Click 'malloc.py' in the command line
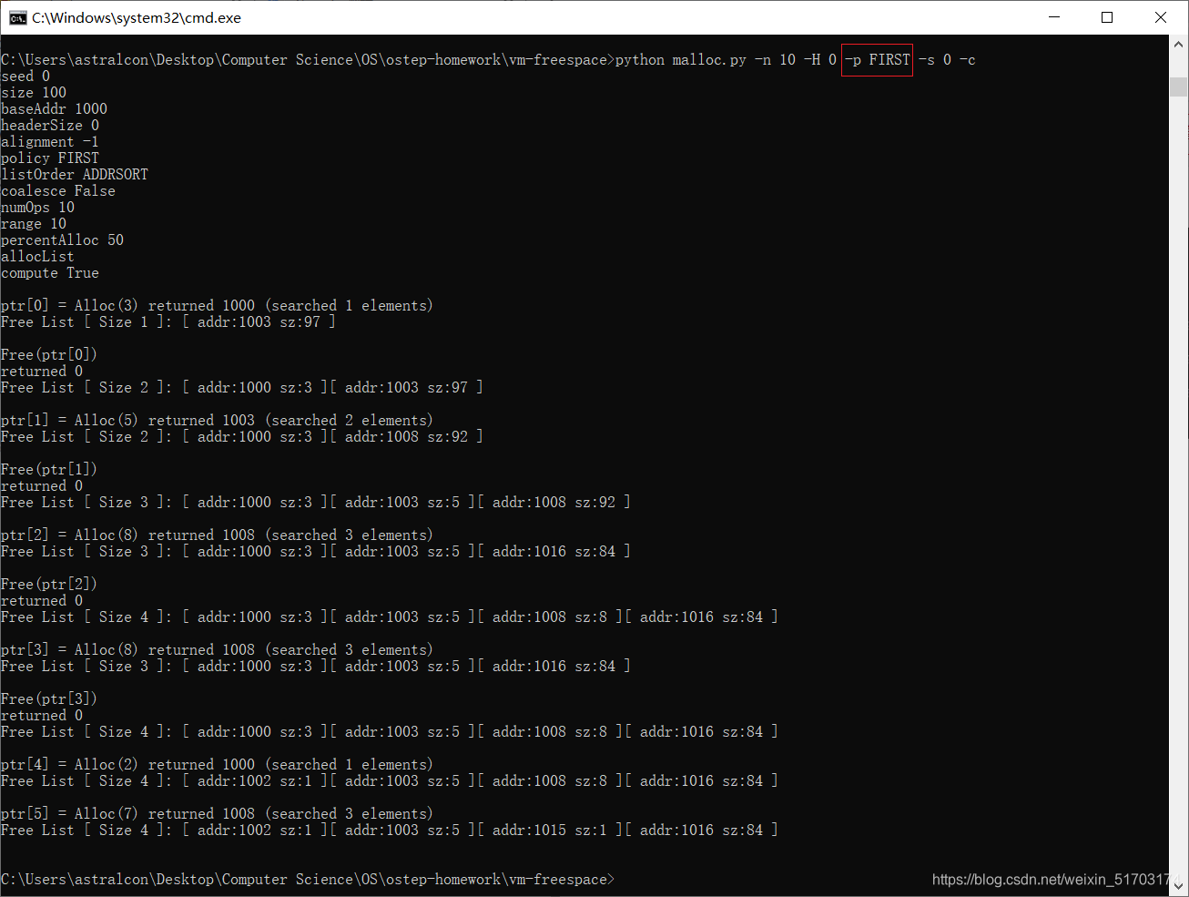 tap(709, 60)
